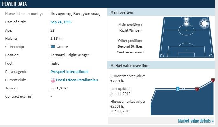218x127 pixels.
Task: Click the Greece flag icon
Action: (53, 46)
